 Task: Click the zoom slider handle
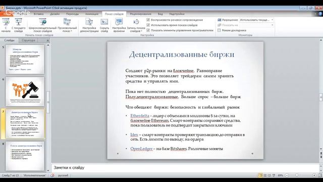coord(297,175)
